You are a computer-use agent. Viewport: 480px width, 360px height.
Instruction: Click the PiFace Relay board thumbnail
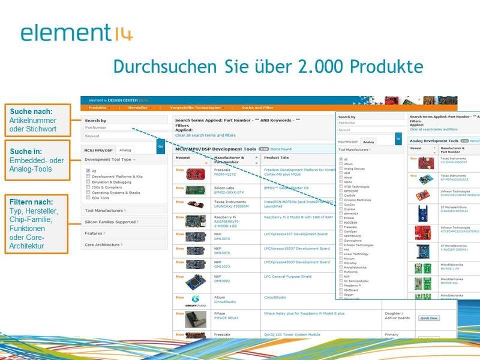pyautogui.click(x=196, y=319)
